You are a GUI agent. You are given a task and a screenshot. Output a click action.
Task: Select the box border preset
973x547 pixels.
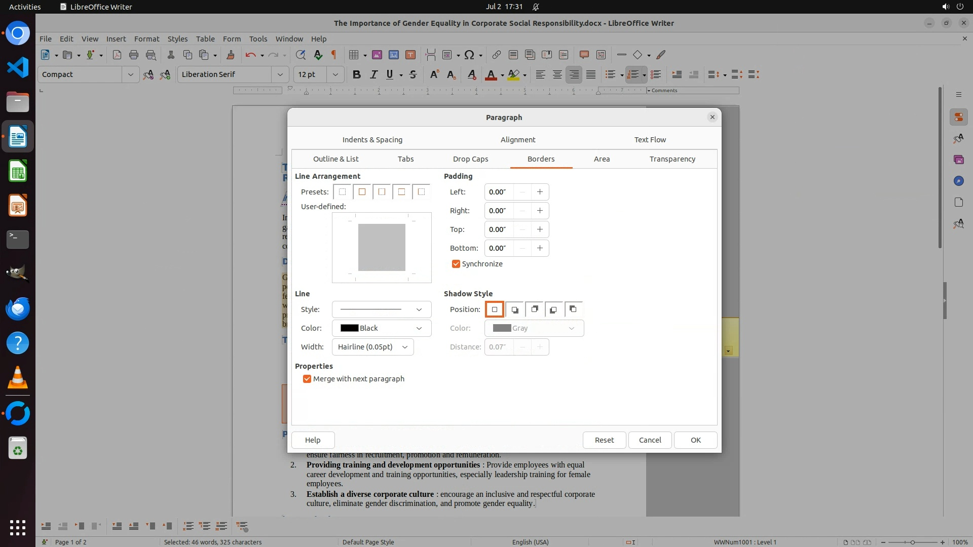(x=362, y=192)
